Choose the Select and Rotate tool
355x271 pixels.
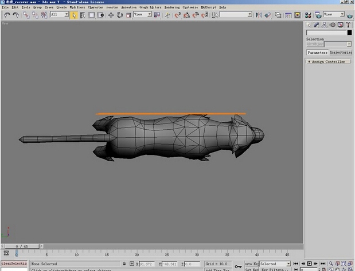point(120,15)
